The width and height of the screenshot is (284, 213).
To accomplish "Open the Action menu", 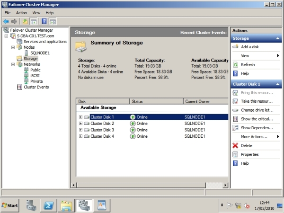I will [x=21, y=13].
